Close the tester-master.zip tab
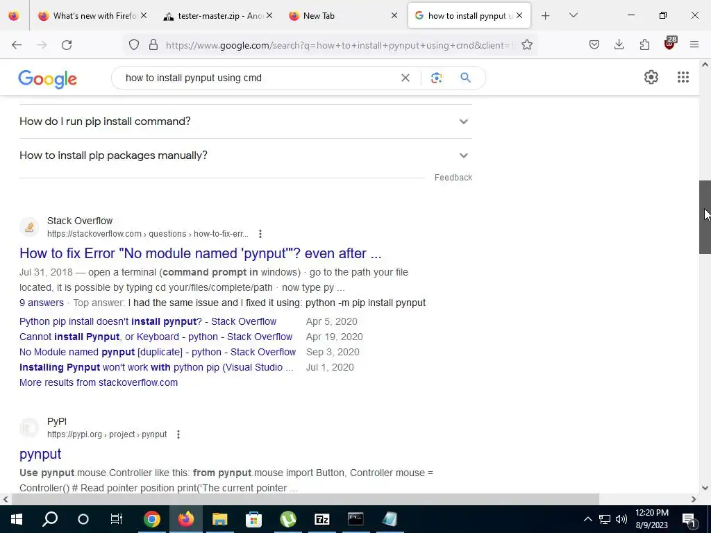 pos(269,15)
